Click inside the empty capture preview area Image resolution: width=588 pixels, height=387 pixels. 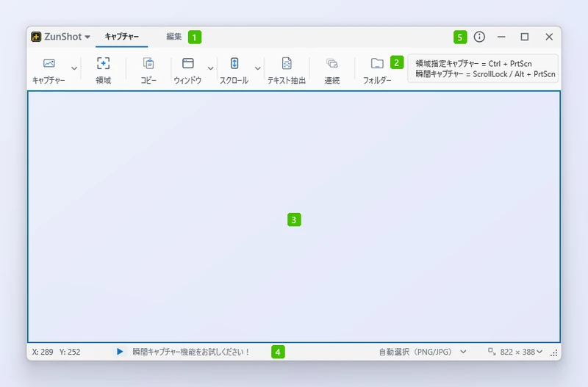coord(294,217)
